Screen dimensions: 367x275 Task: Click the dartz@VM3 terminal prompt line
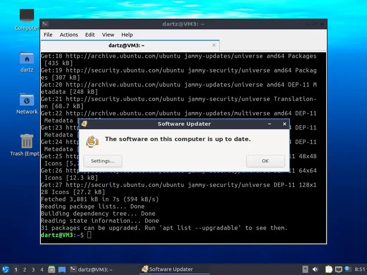point(66,235)
